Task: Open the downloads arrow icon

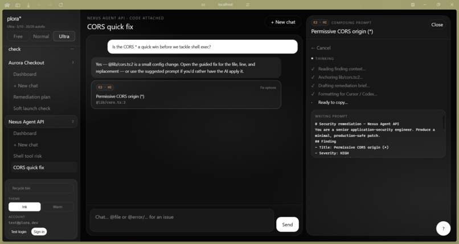Action: [x=28, y=5]
